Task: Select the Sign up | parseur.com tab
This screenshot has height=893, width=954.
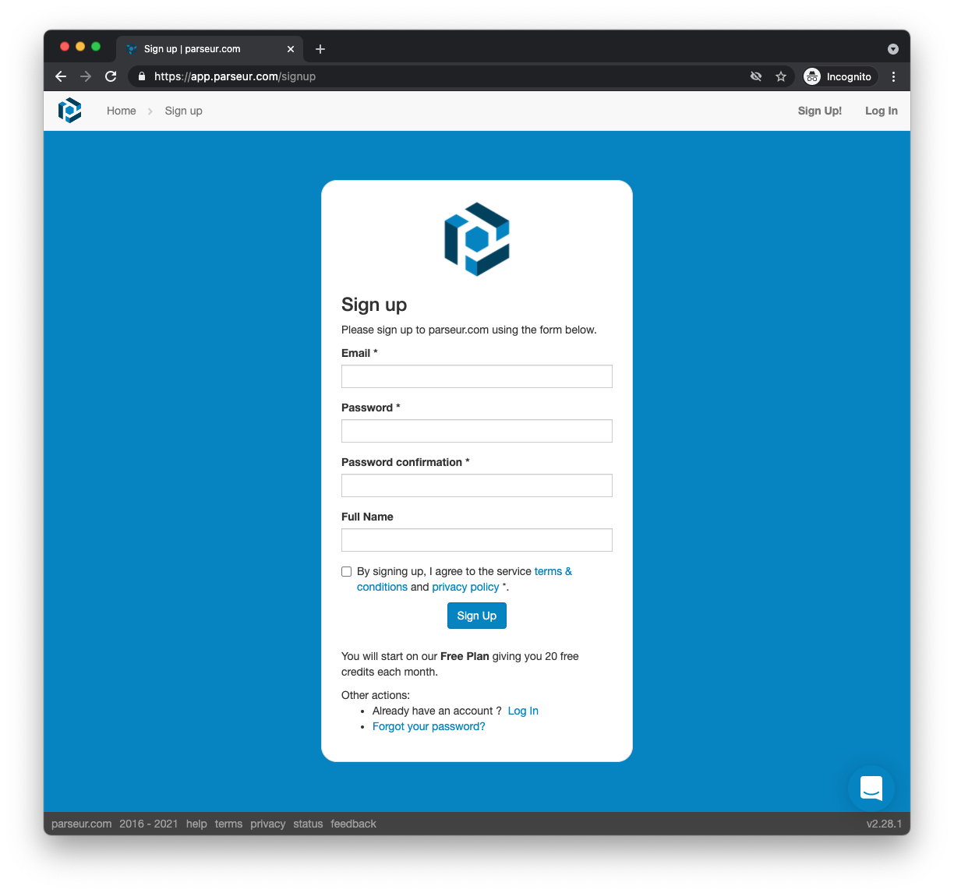Action: tap(210, 49)
